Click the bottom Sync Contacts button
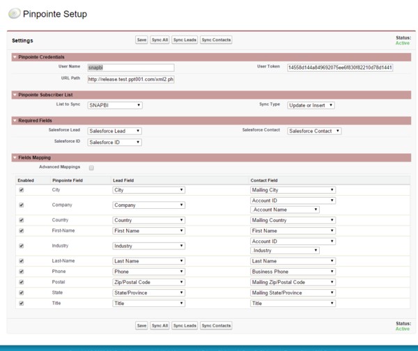The image size is (418, 351). tap(216, 325)
